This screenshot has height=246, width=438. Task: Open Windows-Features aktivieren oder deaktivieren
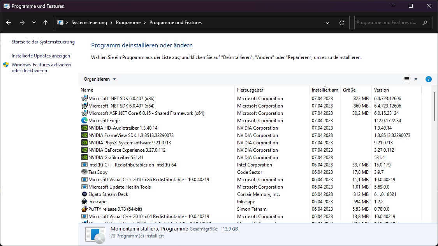point(41,68)
